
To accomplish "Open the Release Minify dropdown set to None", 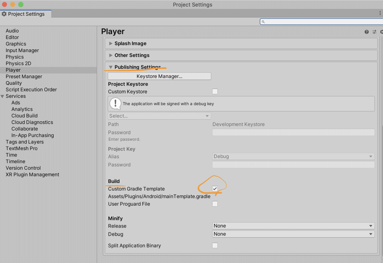I will (293, 226).
